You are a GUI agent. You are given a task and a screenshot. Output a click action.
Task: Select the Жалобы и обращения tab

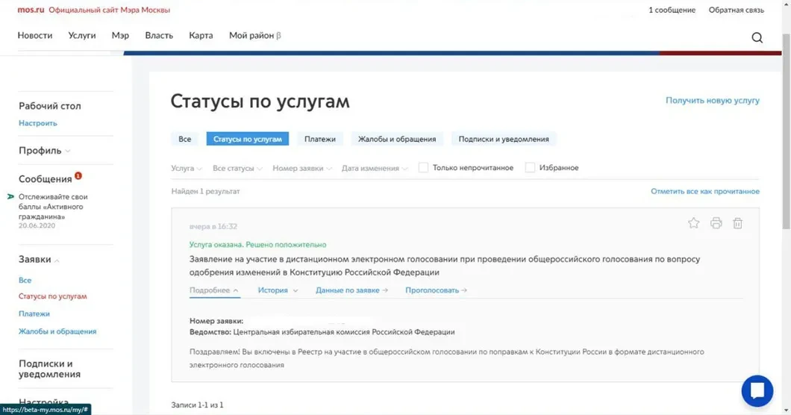(397, 140)
